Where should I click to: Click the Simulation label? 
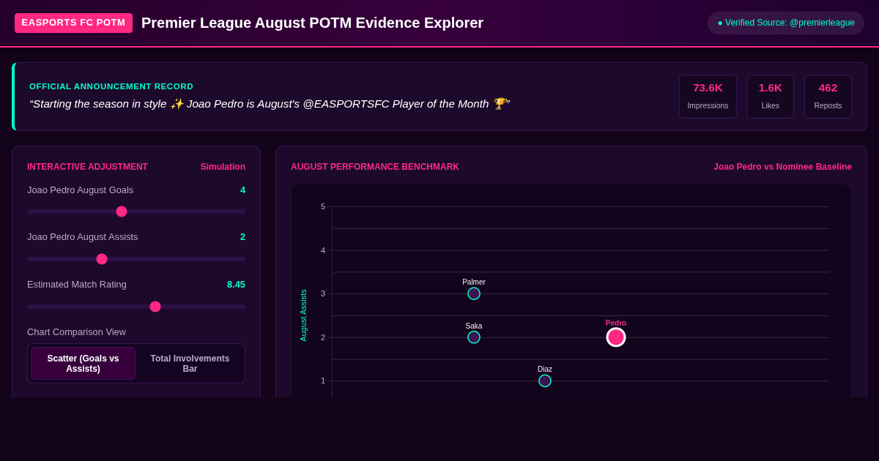223,167
